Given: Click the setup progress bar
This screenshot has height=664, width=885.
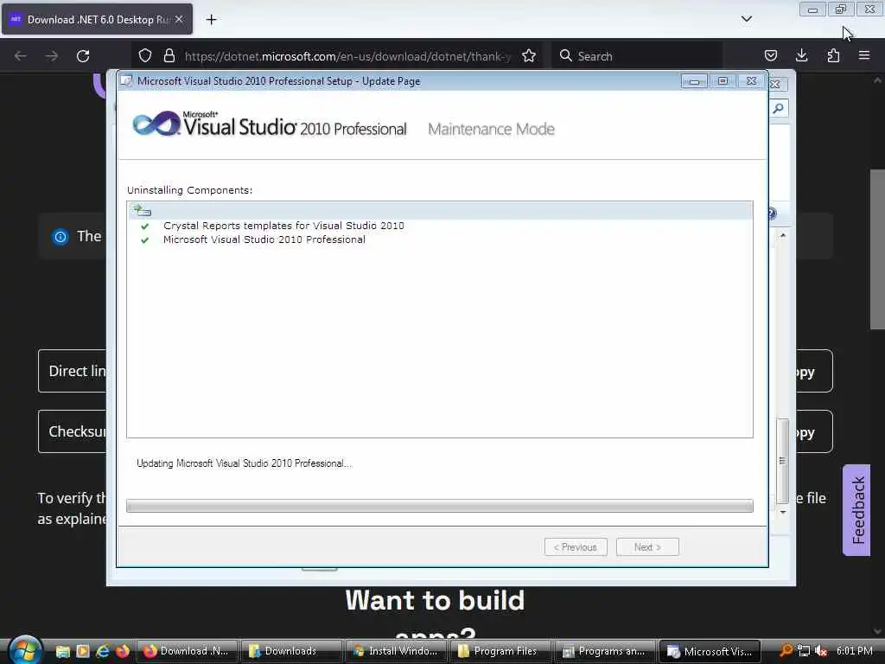Looking at the screenshot, I should tap(440, 505).
